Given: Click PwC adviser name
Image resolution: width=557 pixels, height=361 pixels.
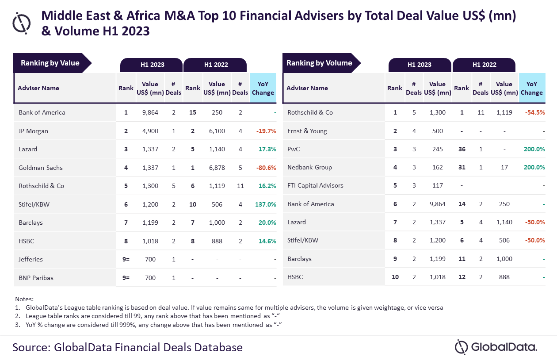Looking at the screenshot, I should (294, 149).
